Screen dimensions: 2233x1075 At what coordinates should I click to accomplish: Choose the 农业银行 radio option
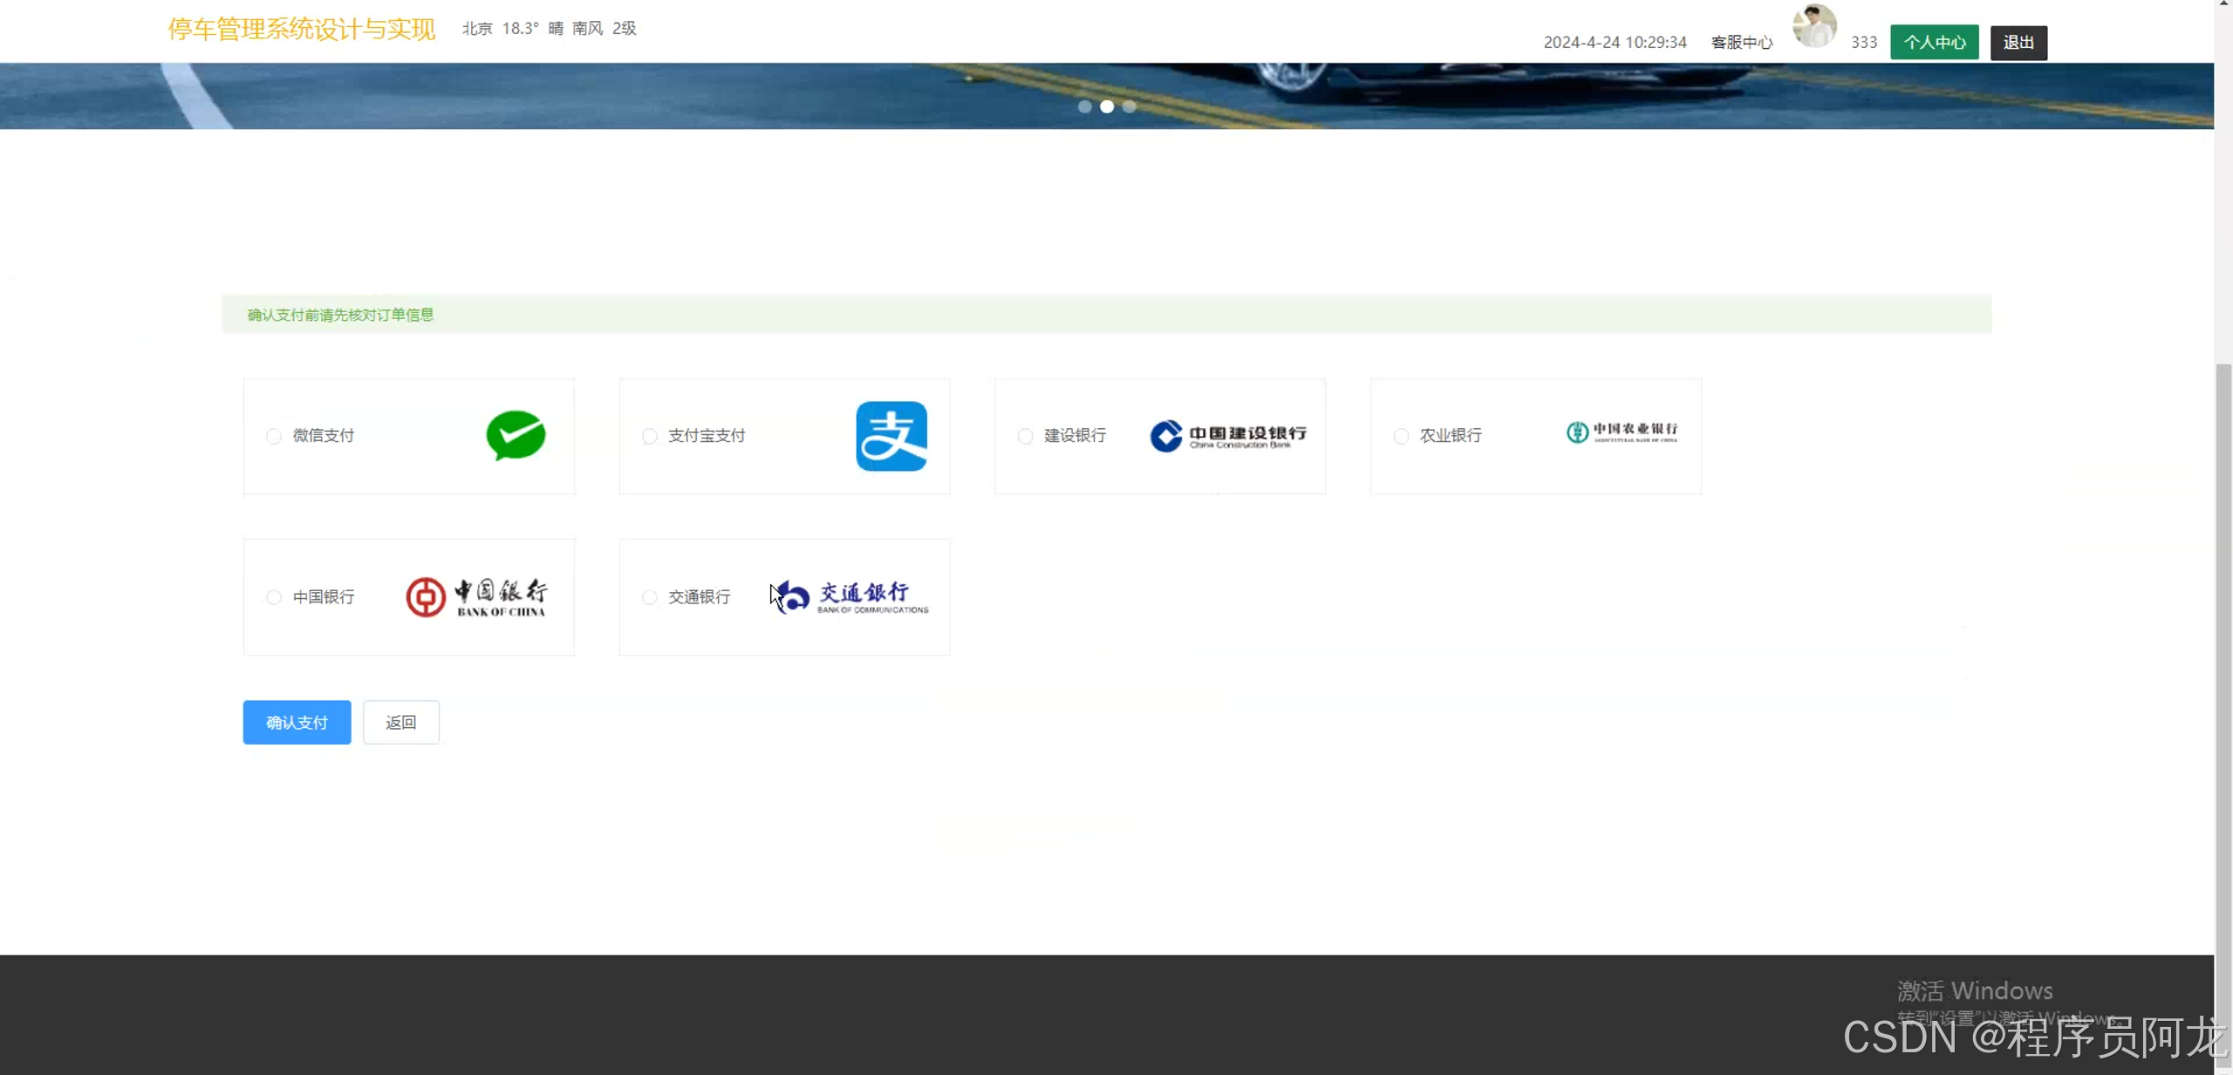(1401, 436)
